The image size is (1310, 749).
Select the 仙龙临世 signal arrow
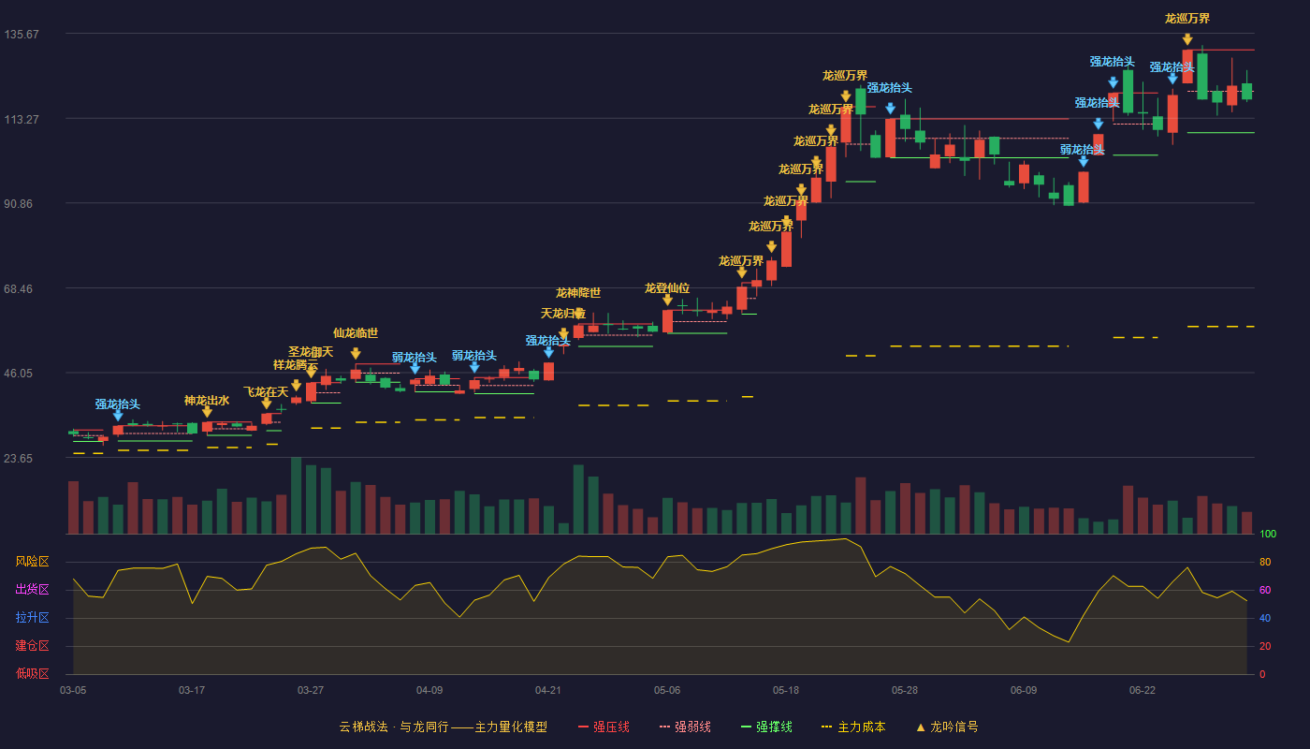point(356,353)
